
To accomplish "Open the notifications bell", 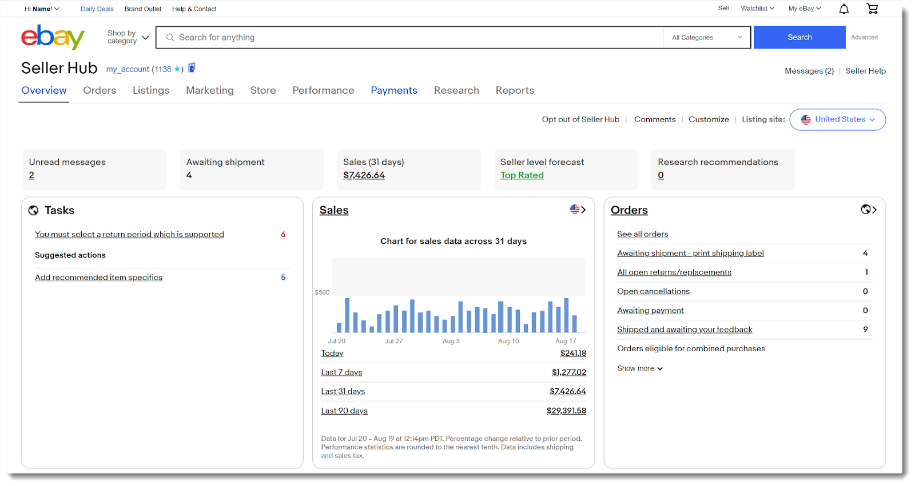I will [x=844, y=9].
